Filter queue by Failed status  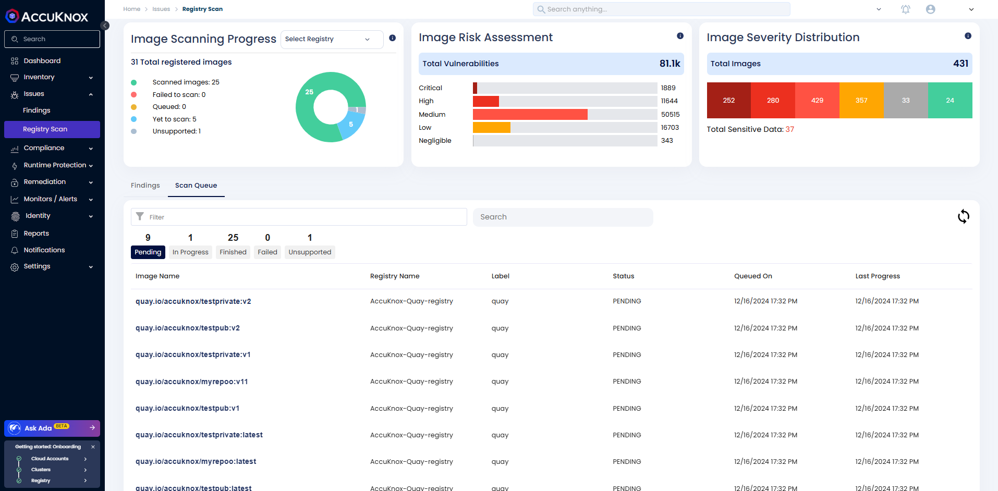click(x=267, y=252)
